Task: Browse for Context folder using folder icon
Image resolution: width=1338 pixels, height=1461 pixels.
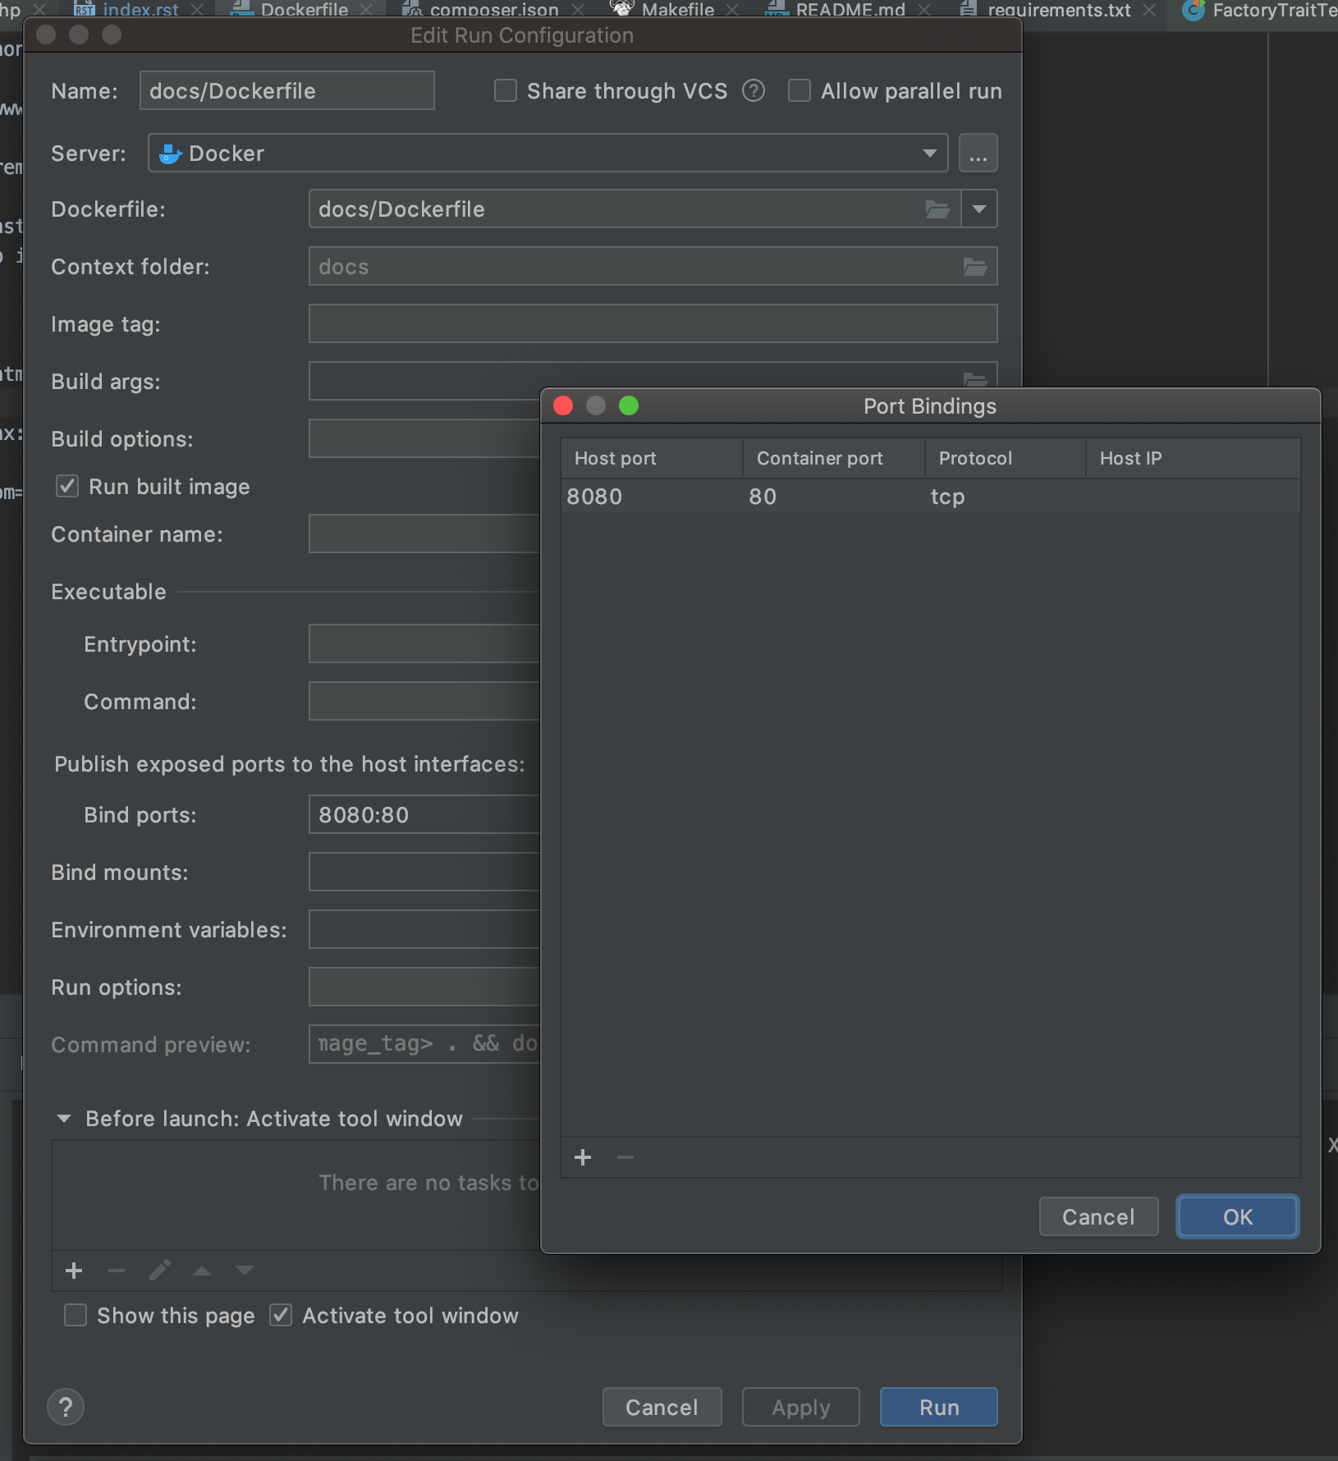Action: coord(974,267)
